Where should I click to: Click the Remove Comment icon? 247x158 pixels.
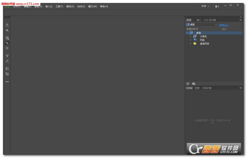click(7, 74)
